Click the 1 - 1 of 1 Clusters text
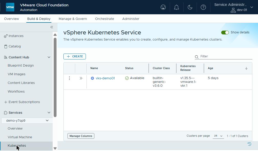 tap(237, 136)
